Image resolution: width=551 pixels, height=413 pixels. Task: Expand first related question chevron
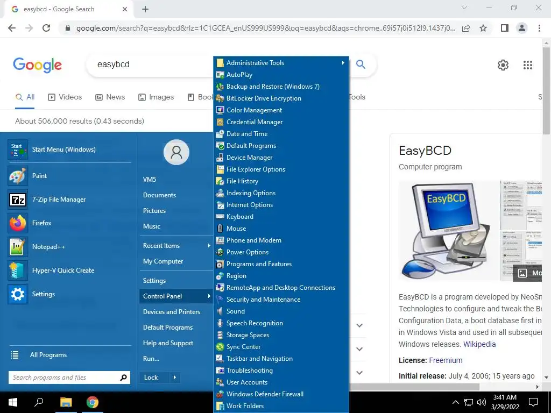point(359,325)
